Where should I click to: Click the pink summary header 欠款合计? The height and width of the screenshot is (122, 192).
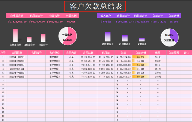(54, 16)
